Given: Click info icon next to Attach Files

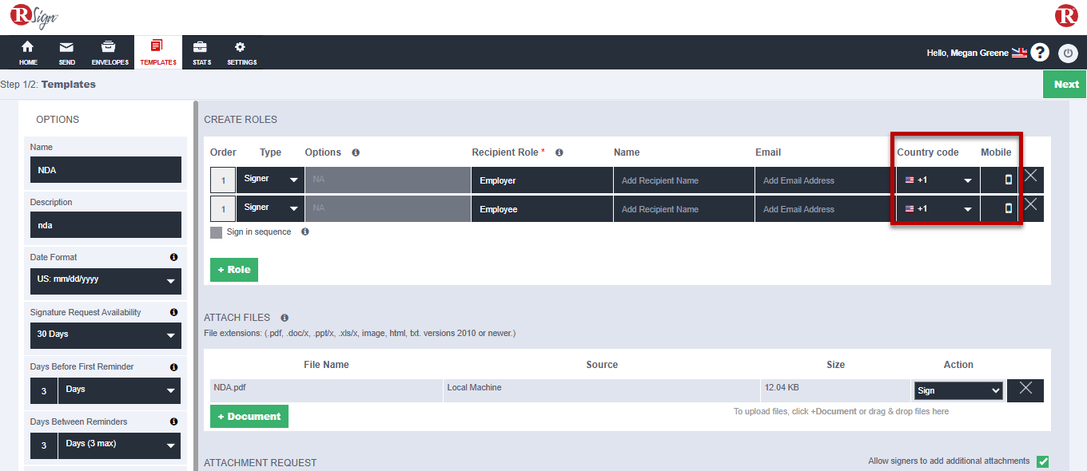Looking at the screenshot, I should pos(285,318).
